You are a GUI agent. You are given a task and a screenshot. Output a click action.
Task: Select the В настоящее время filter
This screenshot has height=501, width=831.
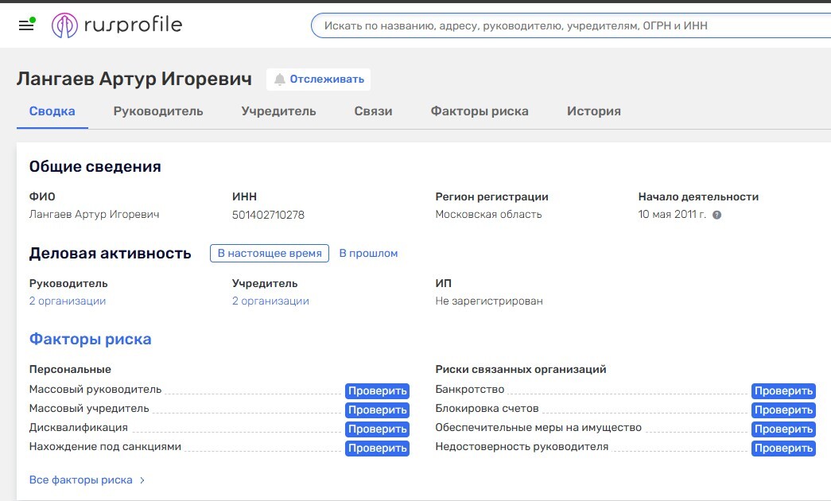[x=270, y=254]
